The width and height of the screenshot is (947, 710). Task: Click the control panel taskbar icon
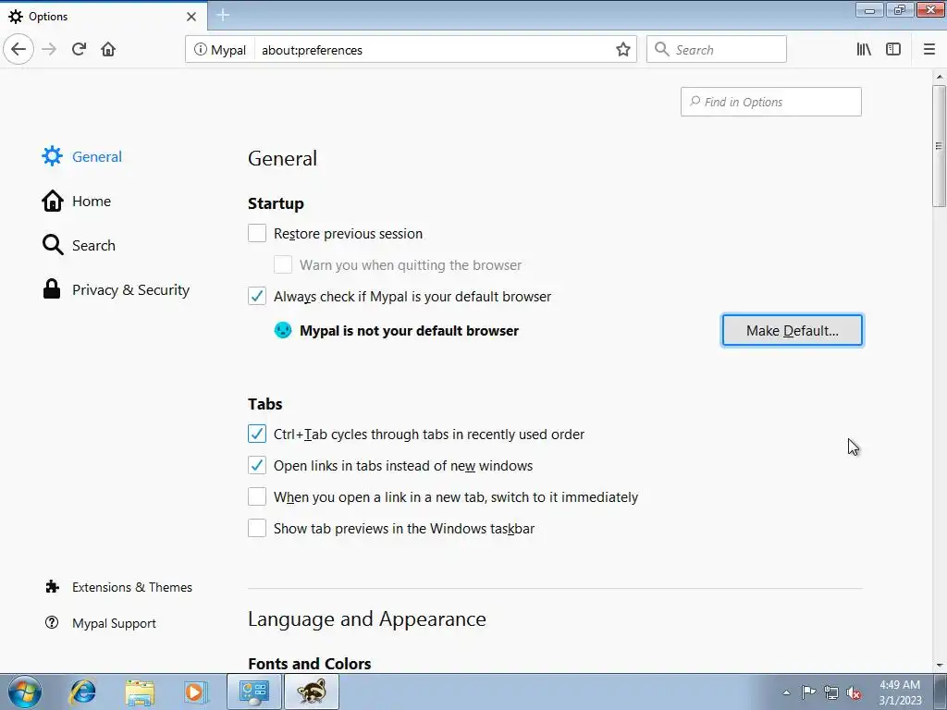(x=253, y=692)
